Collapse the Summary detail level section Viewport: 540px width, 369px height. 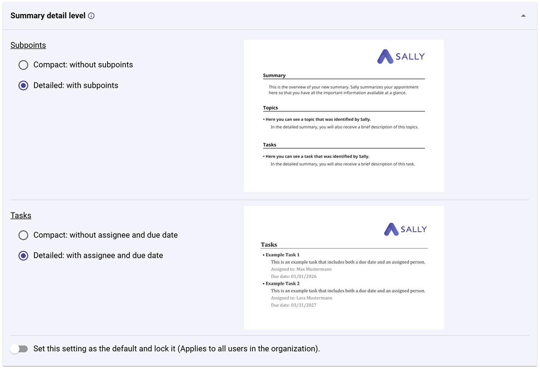523,16
